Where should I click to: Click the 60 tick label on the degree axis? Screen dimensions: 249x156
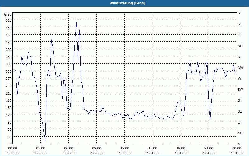click(x=10, y=129)
